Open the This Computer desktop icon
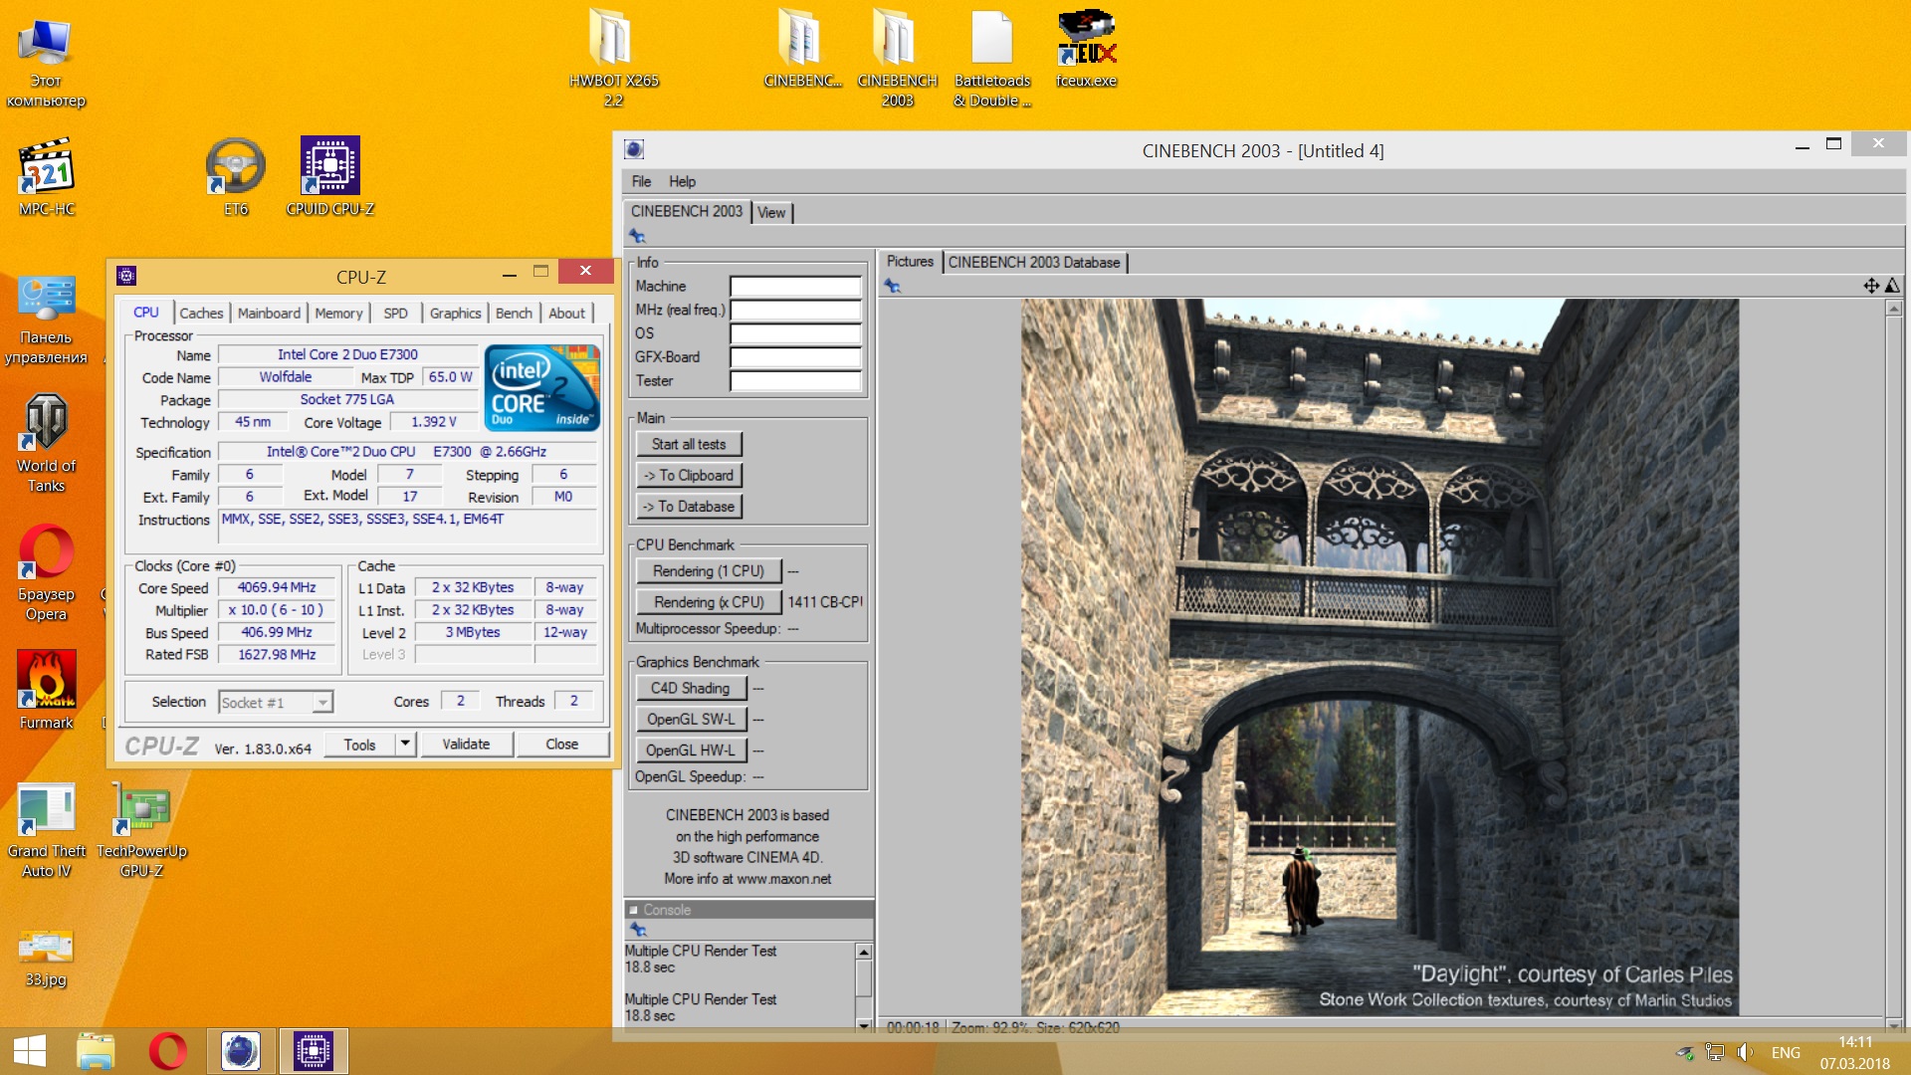This screenshot has width=1911, height=1075. point(46,62)
